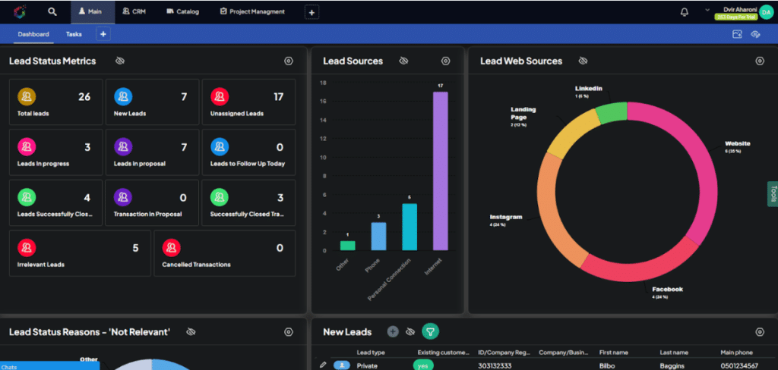Click the Phone bar in Lead Sources

tap(378, 237)
